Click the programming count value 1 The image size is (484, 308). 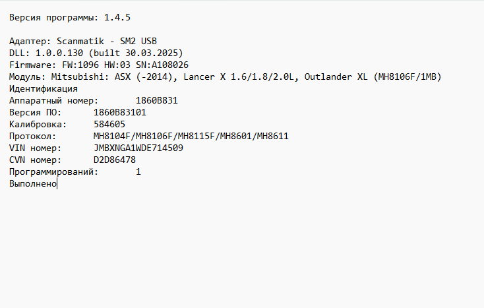click(138, 171)
